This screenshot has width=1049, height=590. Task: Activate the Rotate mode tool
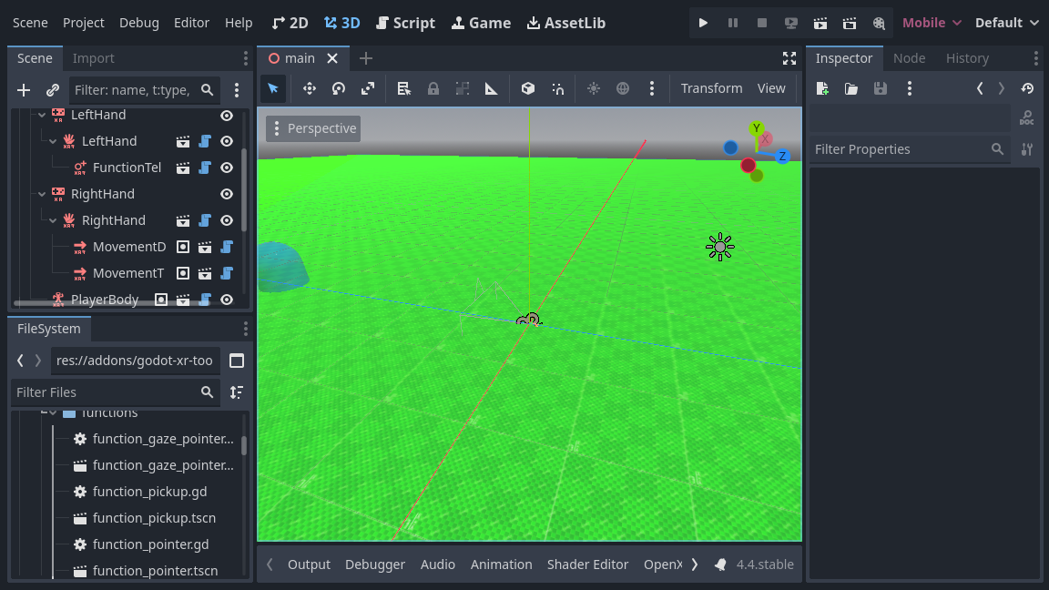click(x=338, y=88)
